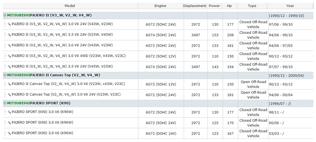Collapse the MITSUBISHI PAJERO II (V3_W, V2_W, V4_W) group

(5, 15)
